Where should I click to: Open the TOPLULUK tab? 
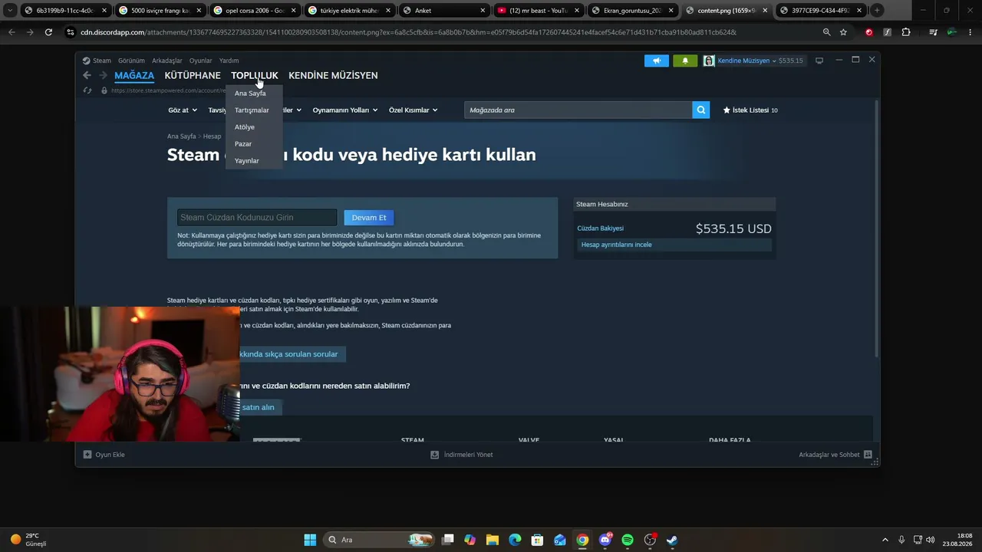[255, 75]
